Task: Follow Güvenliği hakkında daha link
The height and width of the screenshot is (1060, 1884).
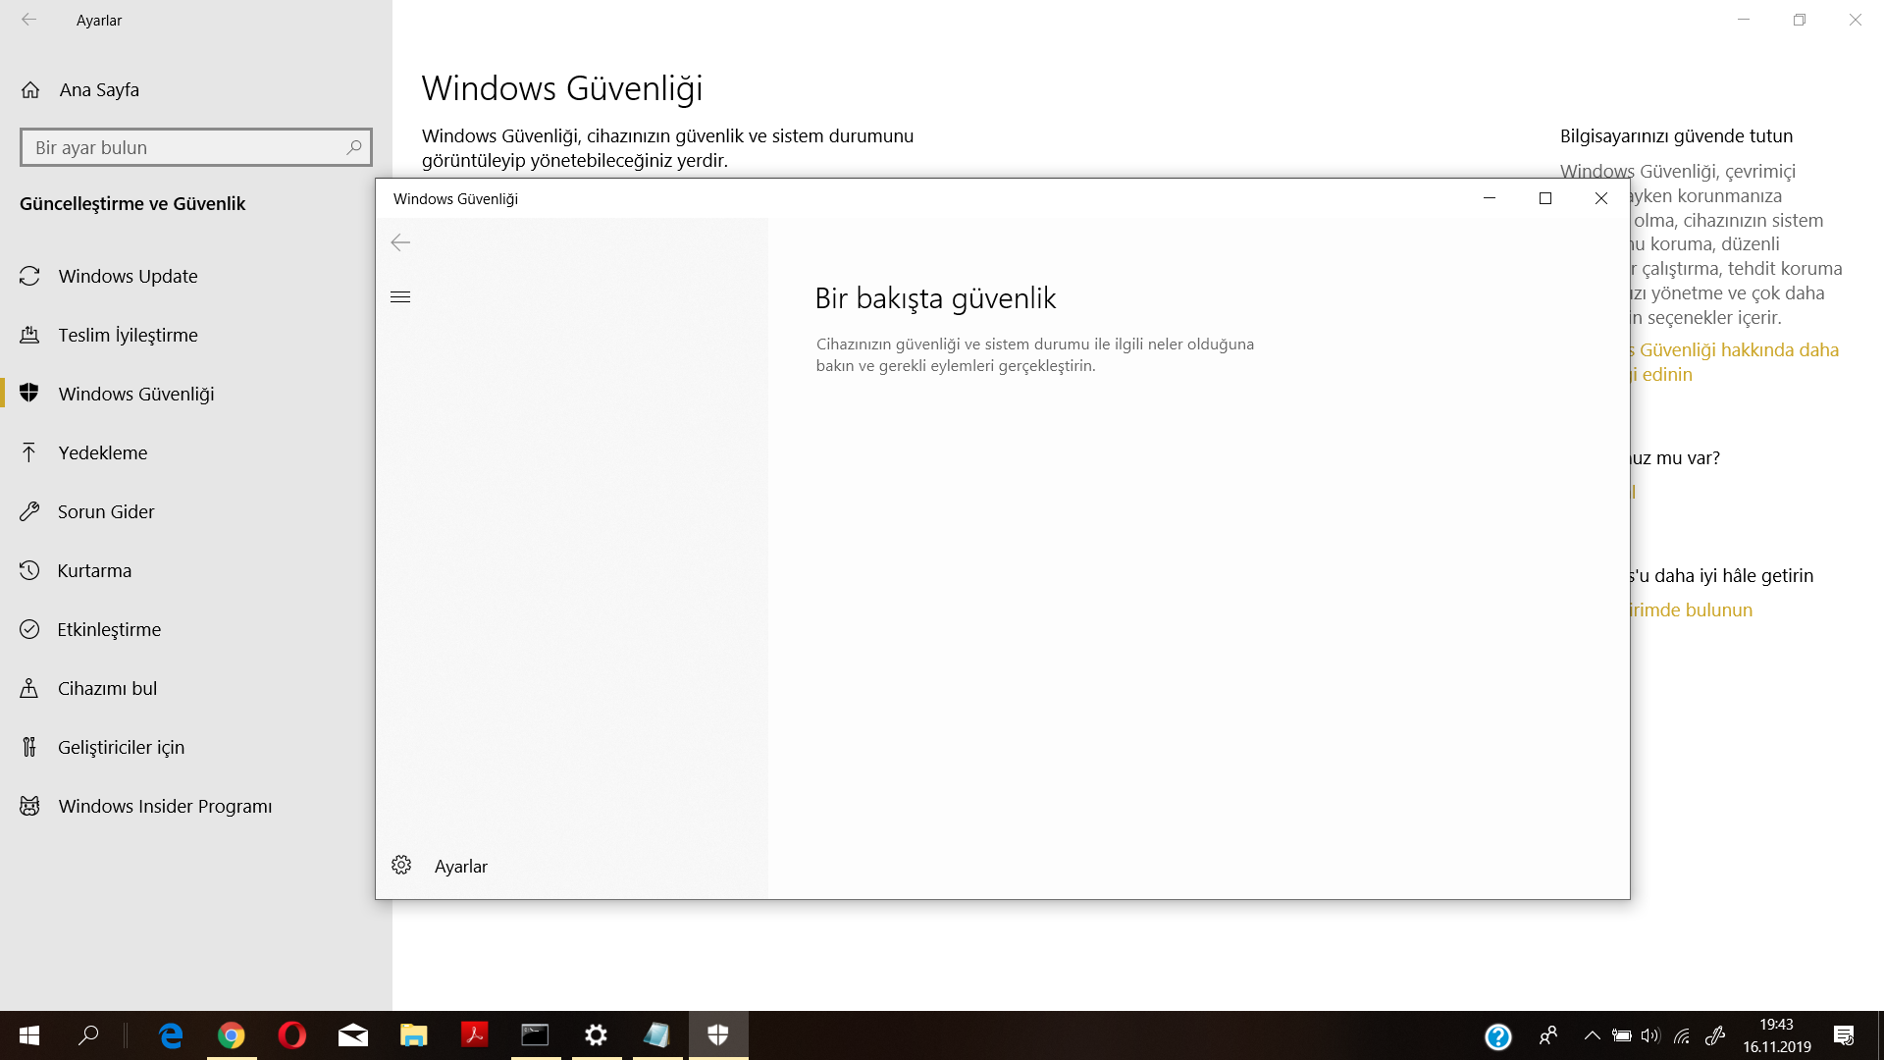Action: pos(1734,362)
